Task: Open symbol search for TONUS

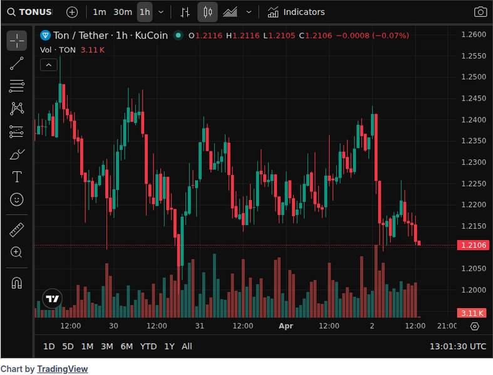Action: [x=29, y=12]
